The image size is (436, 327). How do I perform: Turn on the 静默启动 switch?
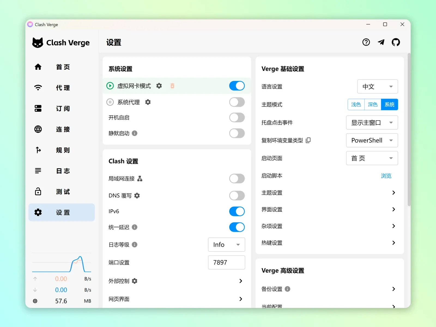pyautogui.click(x=237, y=133)
